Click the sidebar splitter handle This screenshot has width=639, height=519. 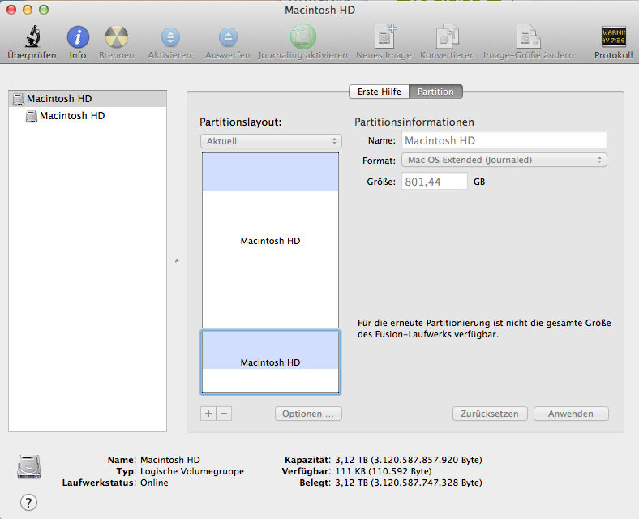point(177,261)
